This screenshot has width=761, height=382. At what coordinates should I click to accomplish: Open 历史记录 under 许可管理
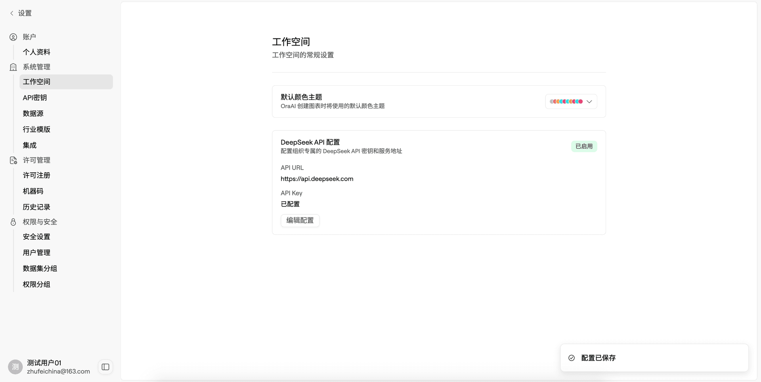36,207
